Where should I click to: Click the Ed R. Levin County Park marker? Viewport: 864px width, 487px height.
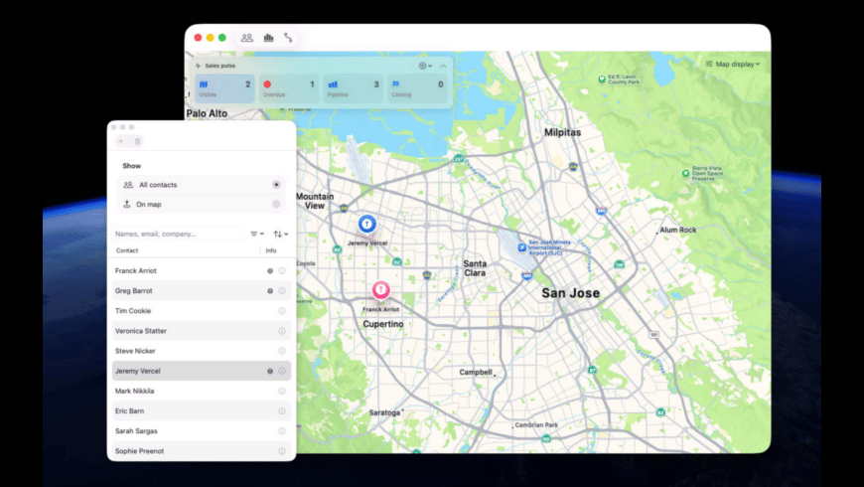(602, 80)
